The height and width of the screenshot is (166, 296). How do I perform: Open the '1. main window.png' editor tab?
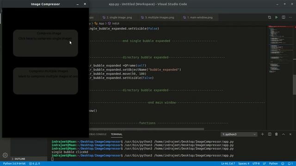pos(198,18)
